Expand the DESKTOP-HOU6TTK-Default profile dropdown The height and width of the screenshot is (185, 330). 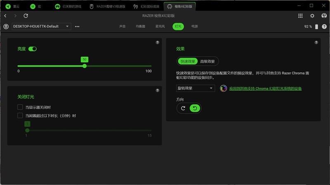[x=41, y=26]
